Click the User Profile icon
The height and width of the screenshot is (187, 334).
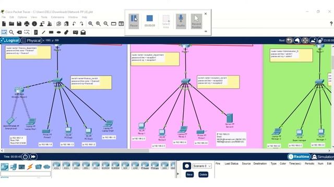pyautogui.click(x=42, y=24)
